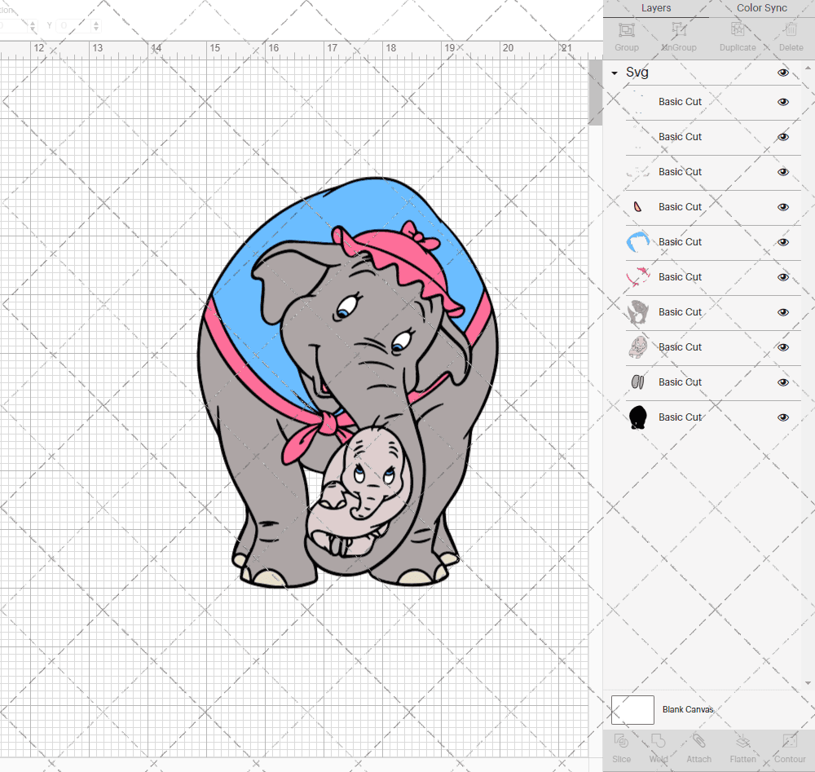This screenshot has width=815, height=772.
Task: Hide the pink tongue shape layer
Action: point(782,207)
